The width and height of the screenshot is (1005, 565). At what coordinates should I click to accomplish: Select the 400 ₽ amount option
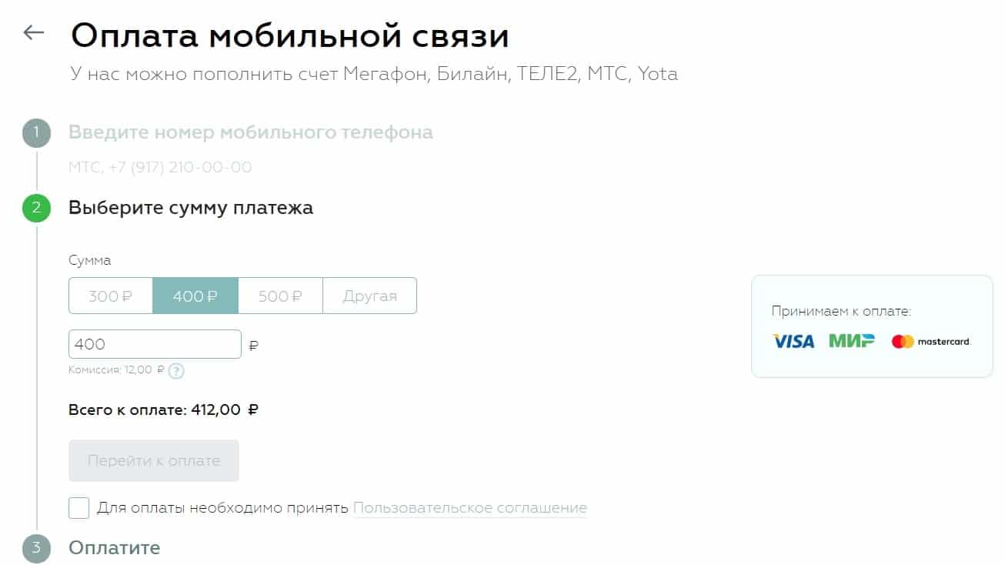pyautogui.click(x=195, y=296)
